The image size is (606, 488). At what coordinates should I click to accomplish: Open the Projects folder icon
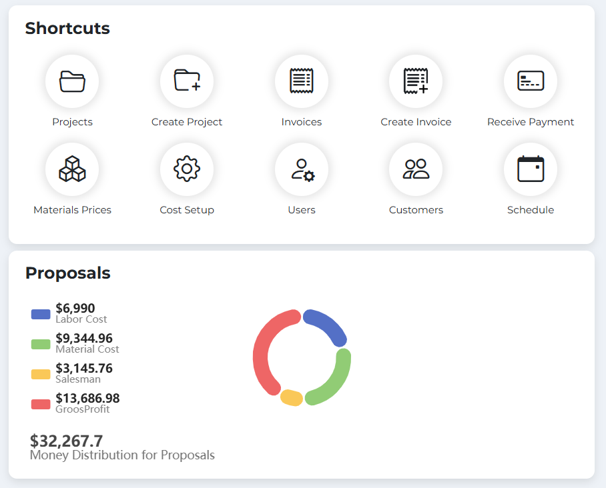(x=72, y=81)
